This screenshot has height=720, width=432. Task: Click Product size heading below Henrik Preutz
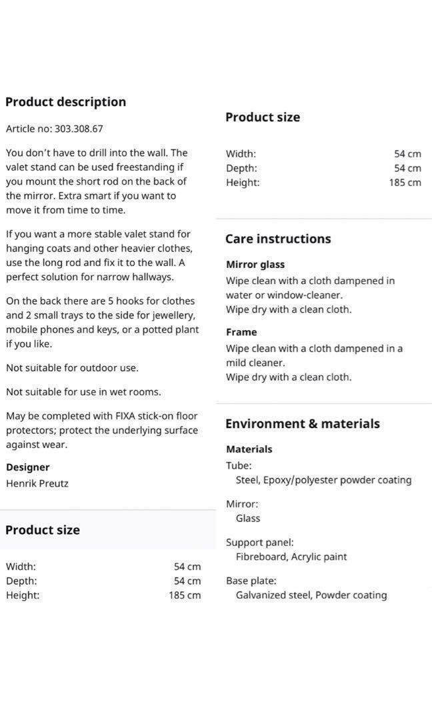click(43, 530)
